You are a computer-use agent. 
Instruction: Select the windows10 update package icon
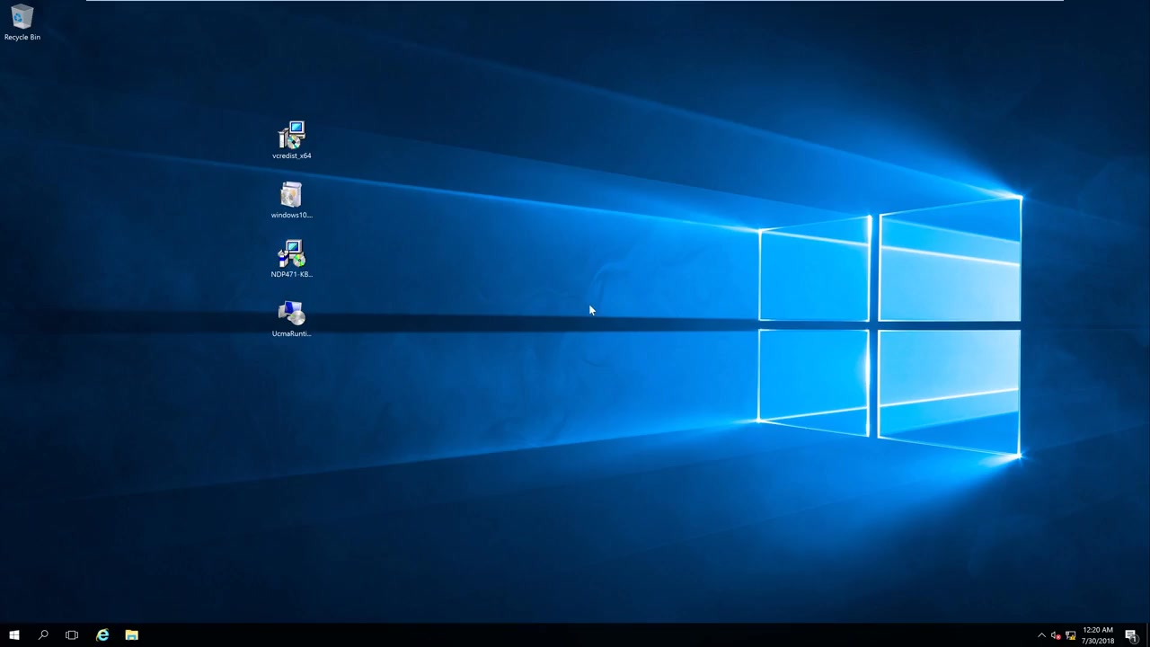[x=292, y=200]
